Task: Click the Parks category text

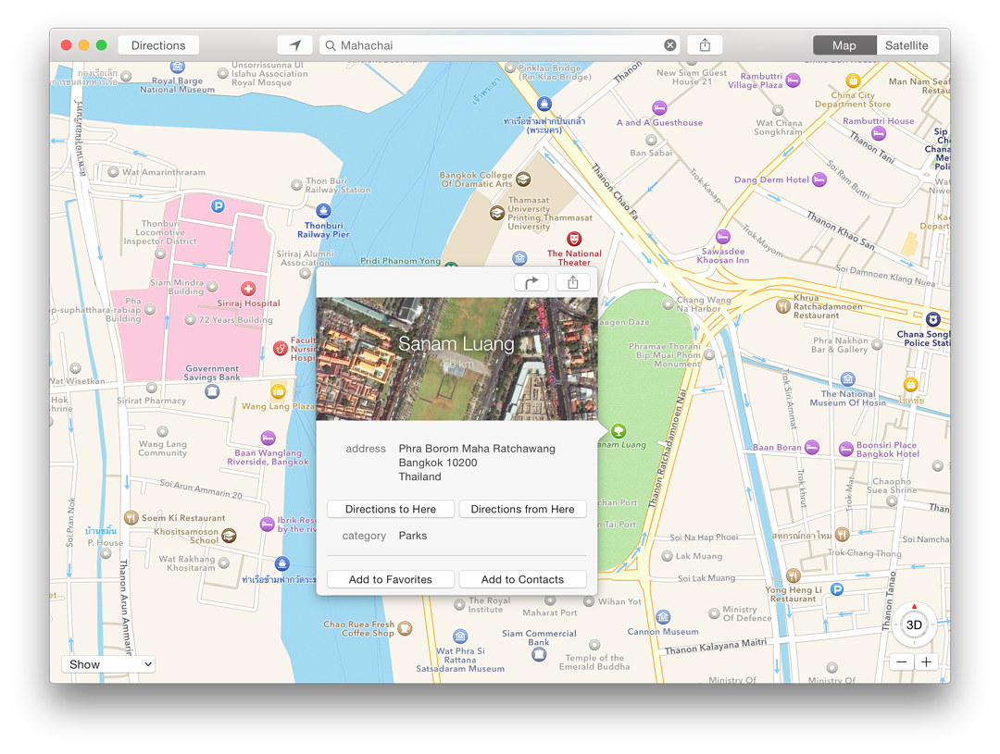Action: [x=413, y=536]
